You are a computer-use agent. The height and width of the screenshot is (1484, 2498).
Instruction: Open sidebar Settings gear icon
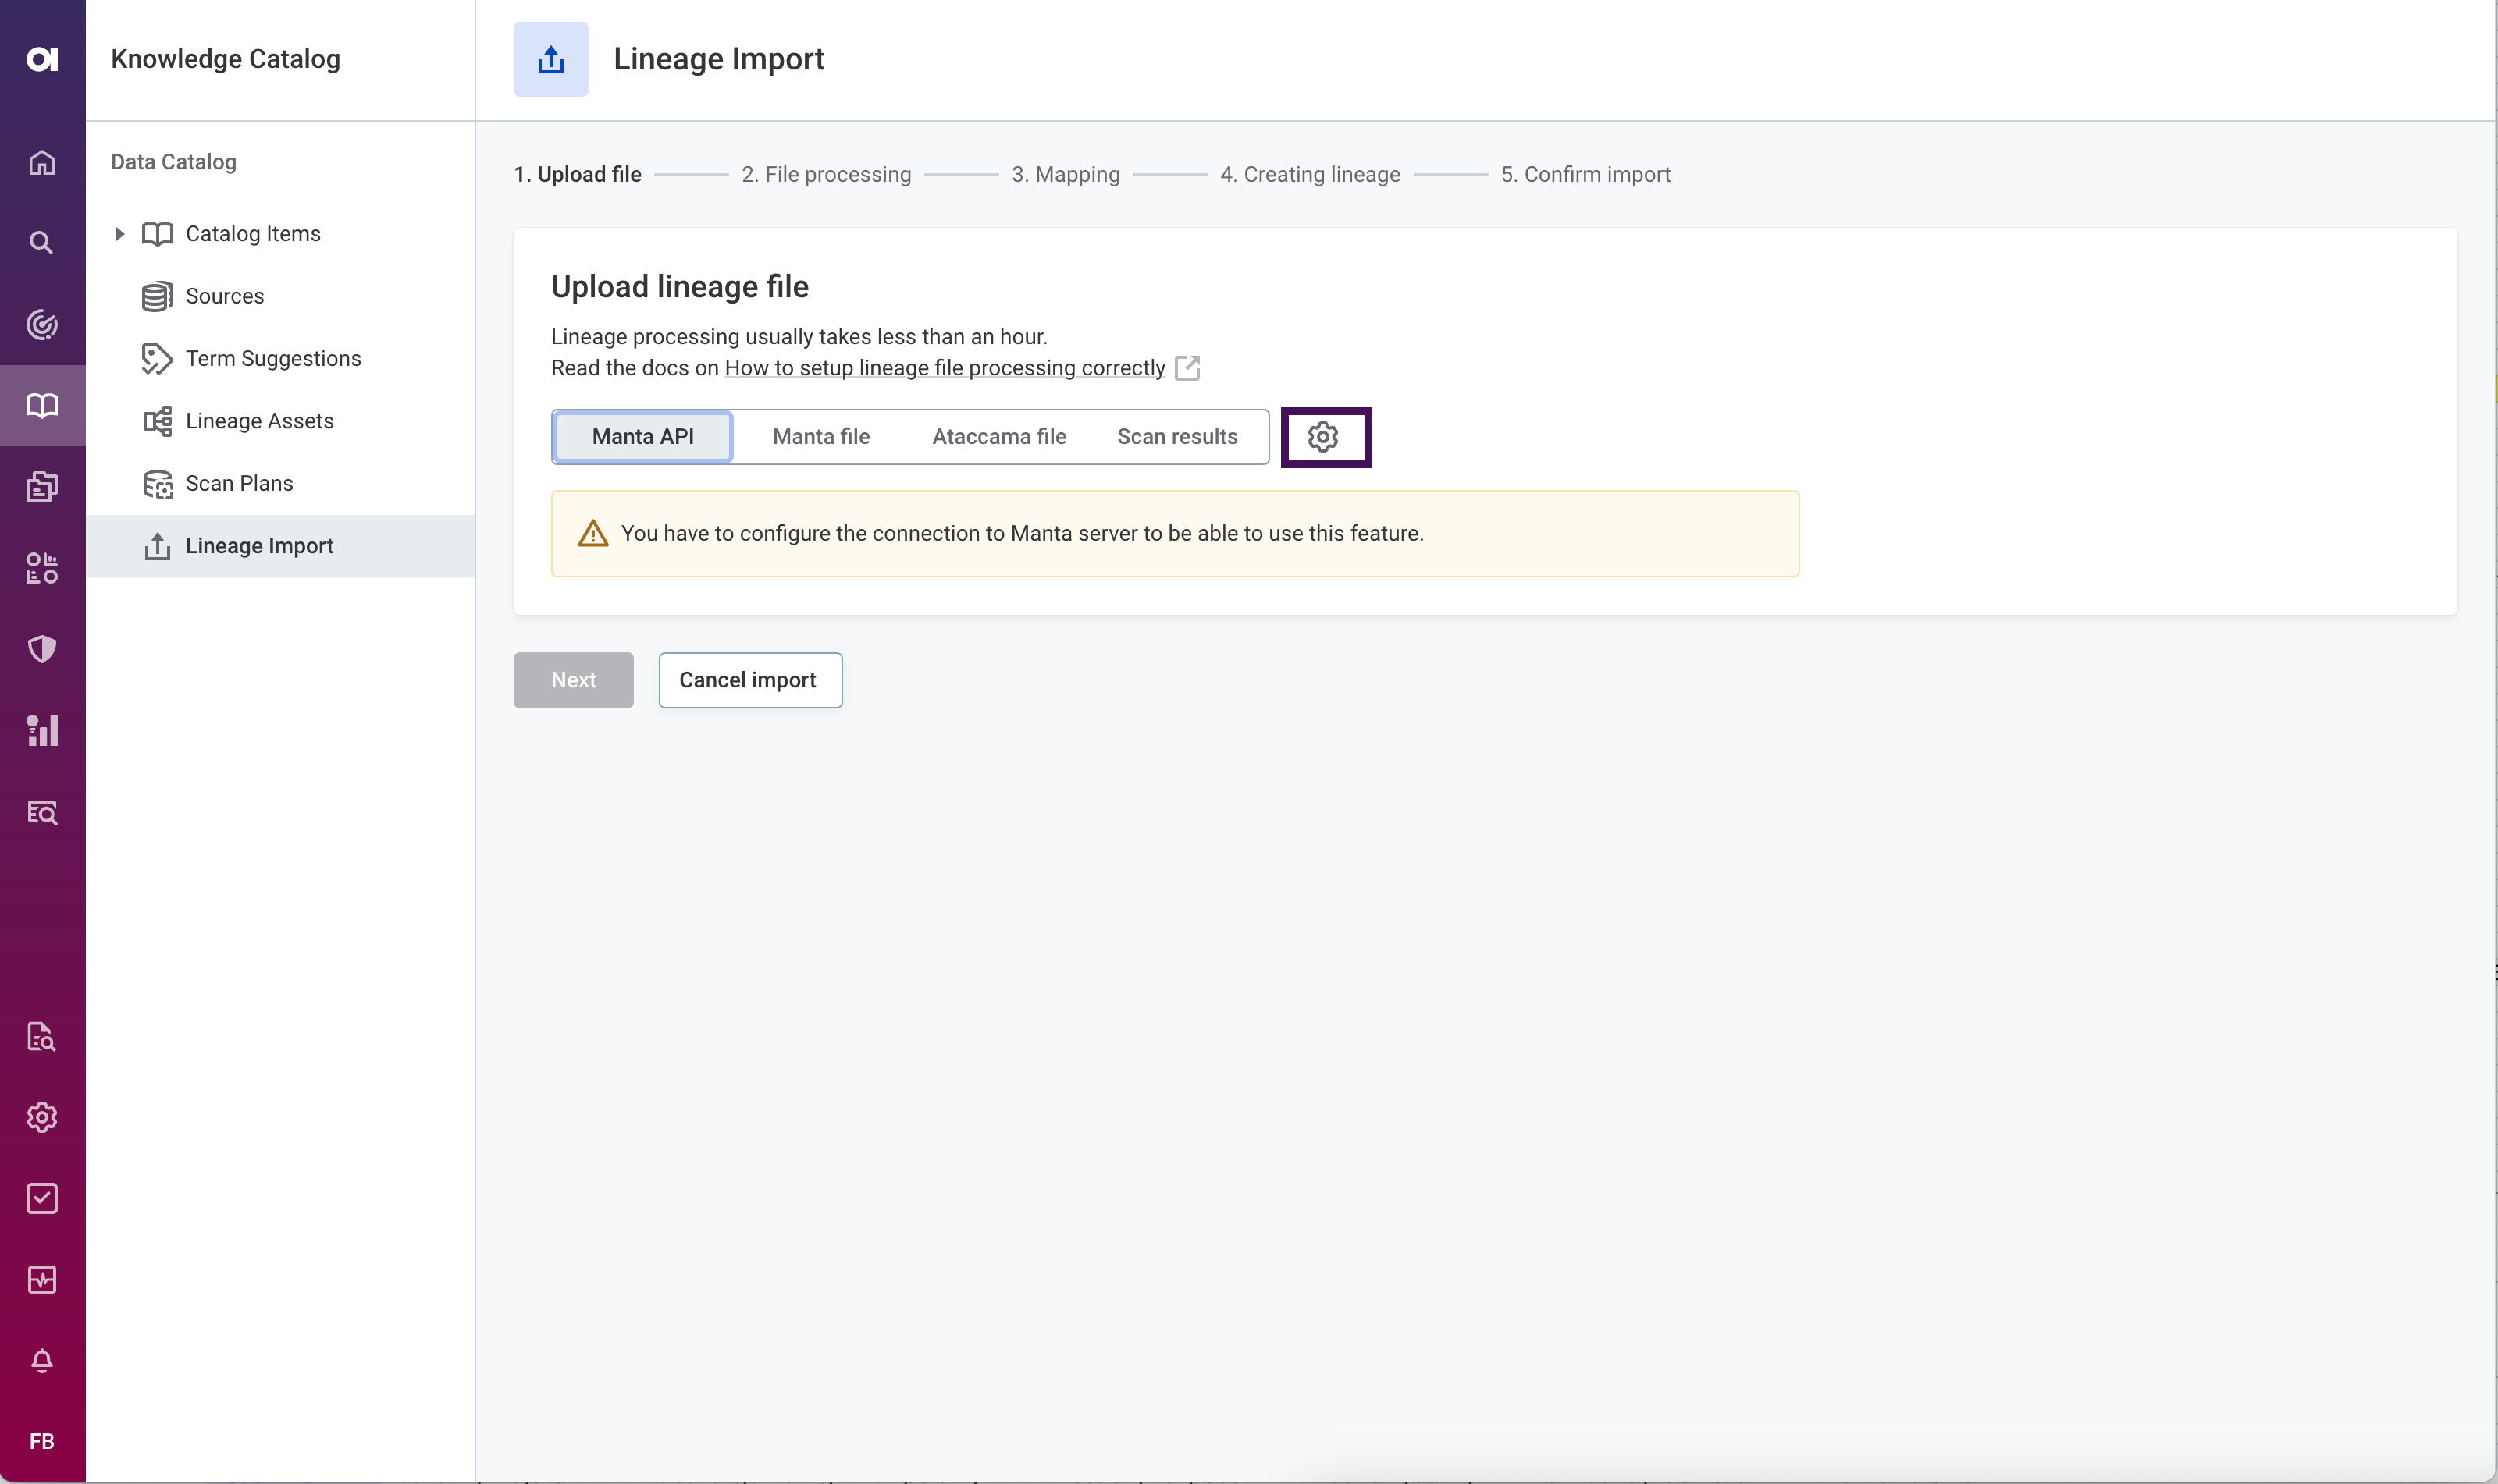[x=42, y=1117]
